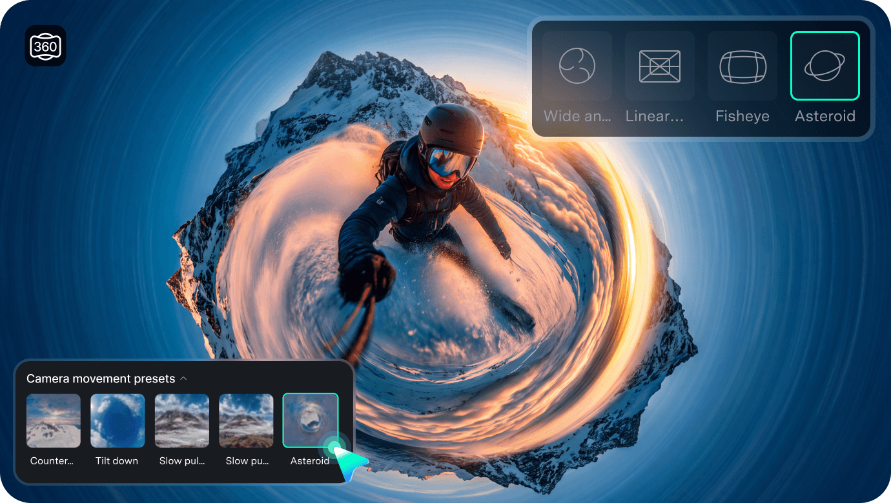Choose the Tilt down preset thumbnail
The width and height of the screenshot is (891, 503).
pos(118,420)
